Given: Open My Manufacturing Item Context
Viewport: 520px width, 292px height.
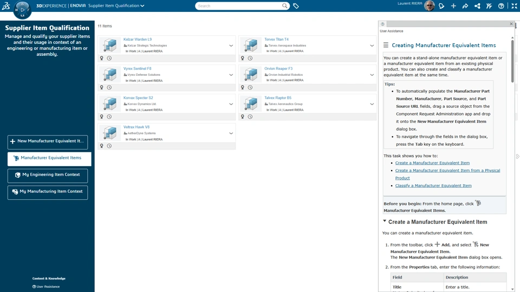Looking at the screenshot, I should click(x=48, y=192).
